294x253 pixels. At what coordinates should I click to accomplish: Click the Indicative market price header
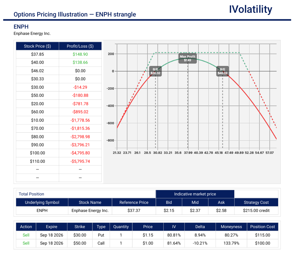(x=195, y=194)
